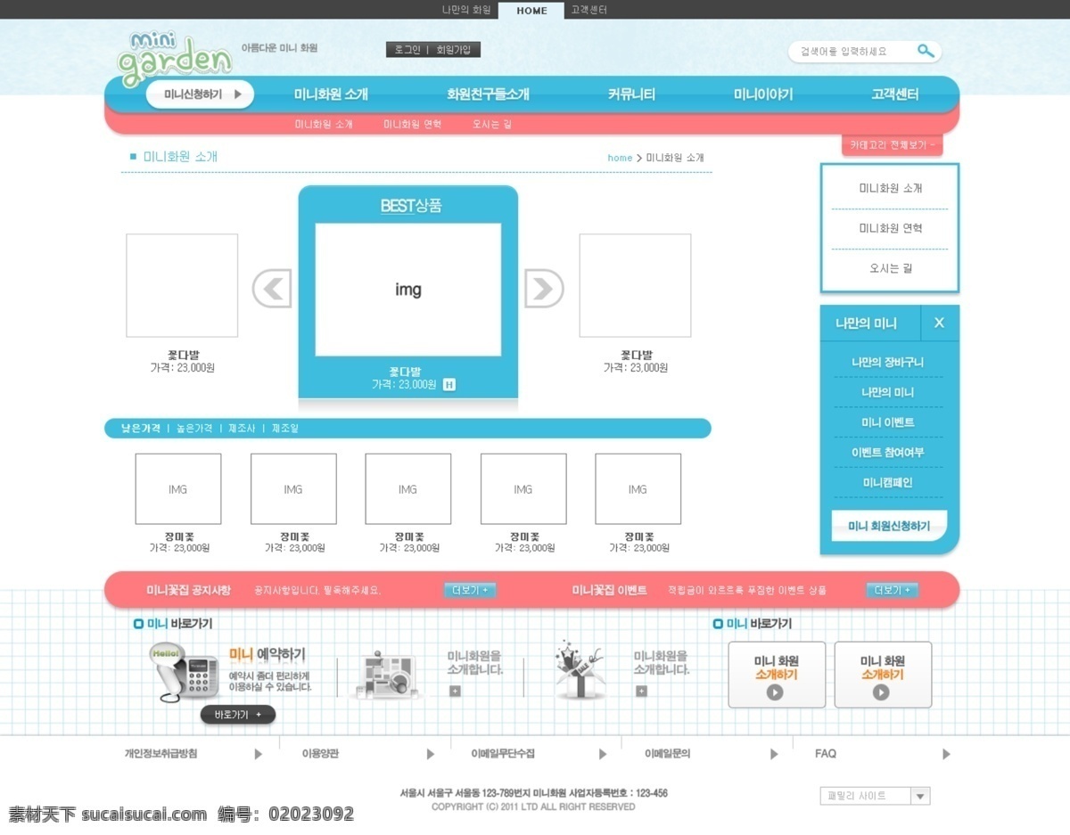Image resolution: width=1070 pixels, height=835 pixels.
Task: Open 미니화원 소개 in white sidebar box
Action: tap(890, 188)
